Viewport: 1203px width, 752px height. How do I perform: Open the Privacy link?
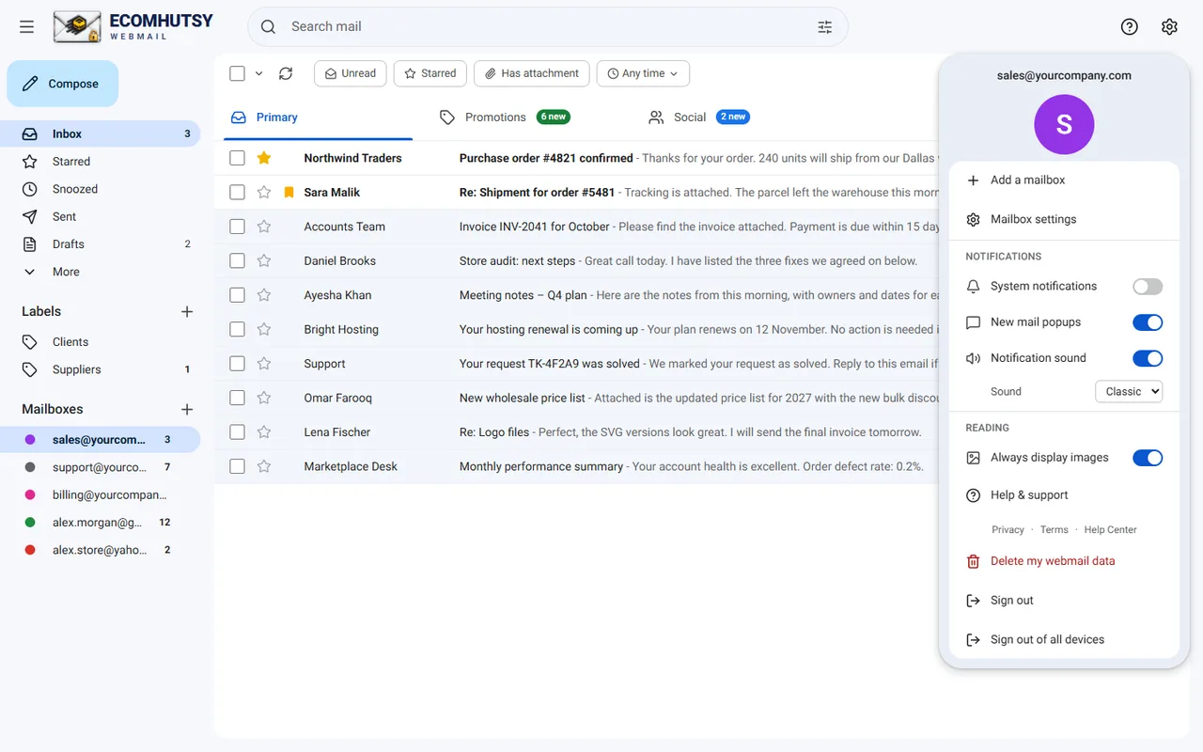click(x=1008, y=530)
